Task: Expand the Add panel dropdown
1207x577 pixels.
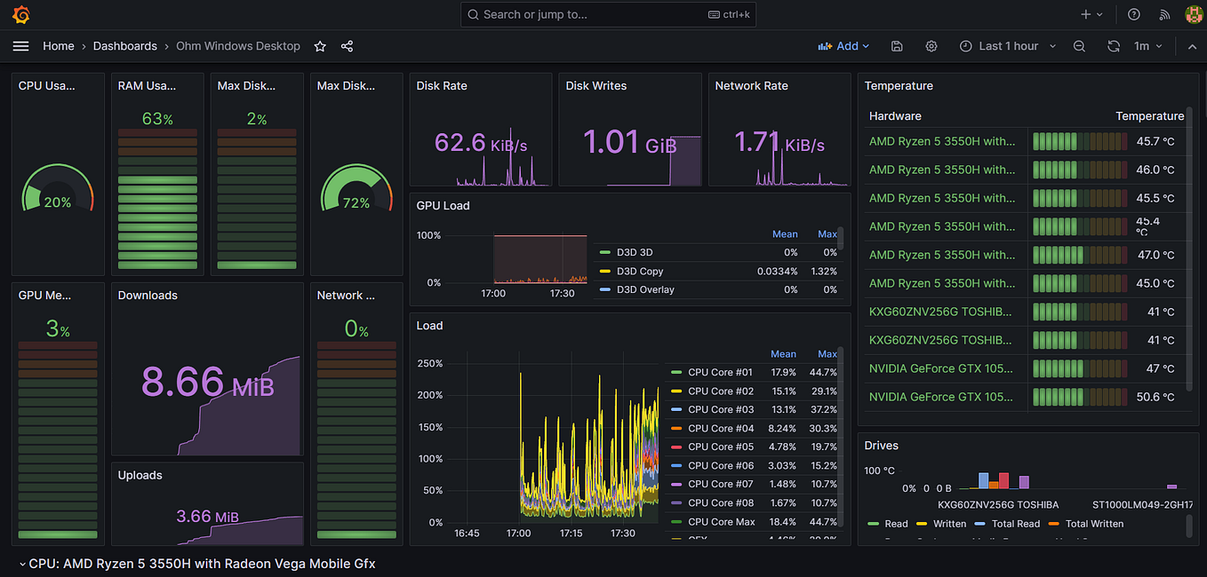Action: coord(843,45)
